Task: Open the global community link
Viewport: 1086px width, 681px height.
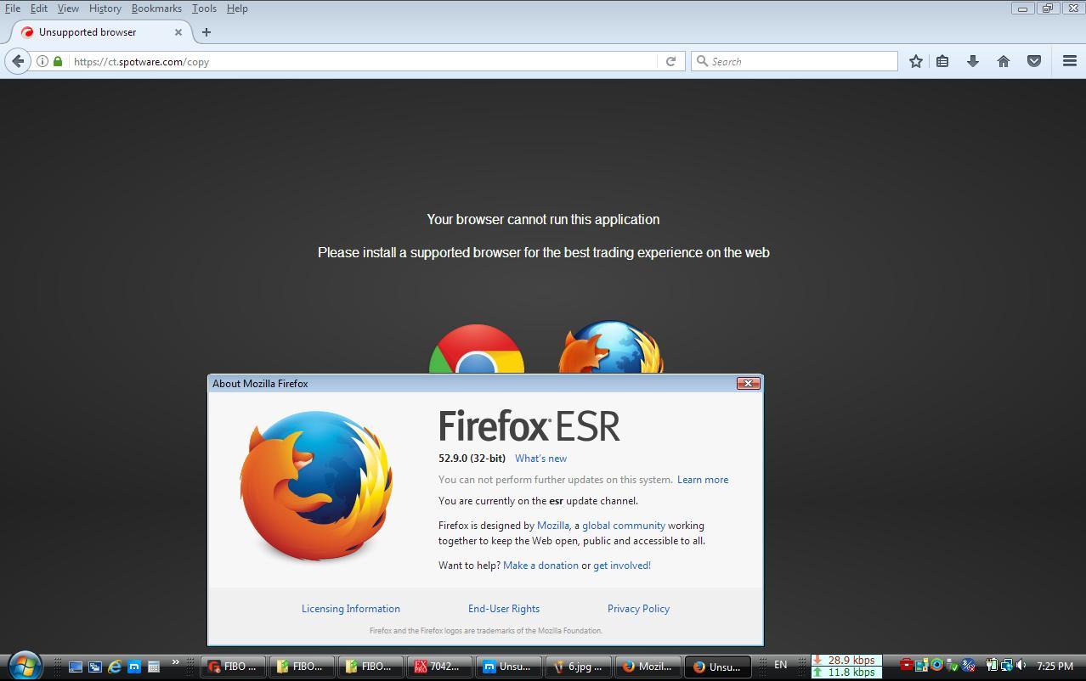Action: coord(624,526)
